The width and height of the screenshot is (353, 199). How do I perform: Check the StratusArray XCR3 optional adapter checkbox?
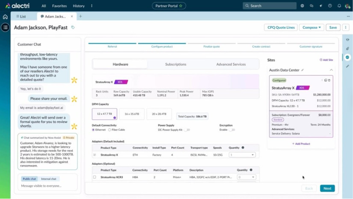95,177
